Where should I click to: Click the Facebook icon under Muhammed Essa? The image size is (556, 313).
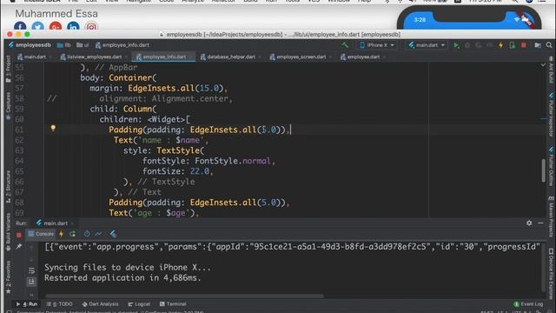(x=20, y=27)
